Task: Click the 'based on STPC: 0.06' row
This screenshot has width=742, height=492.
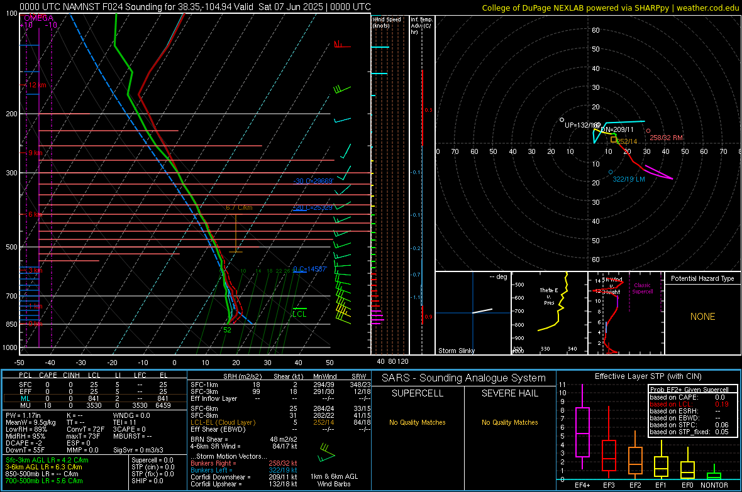Action: pos(689,425)
